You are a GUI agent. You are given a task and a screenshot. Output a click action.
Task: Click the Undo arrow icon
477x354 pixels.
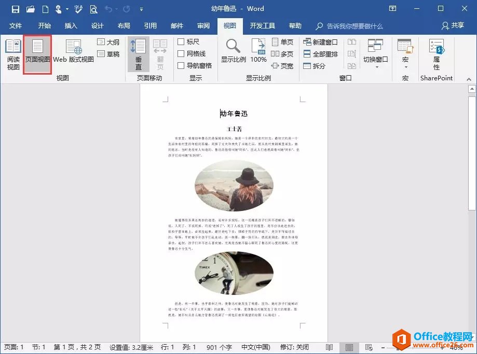click(108, 9)
